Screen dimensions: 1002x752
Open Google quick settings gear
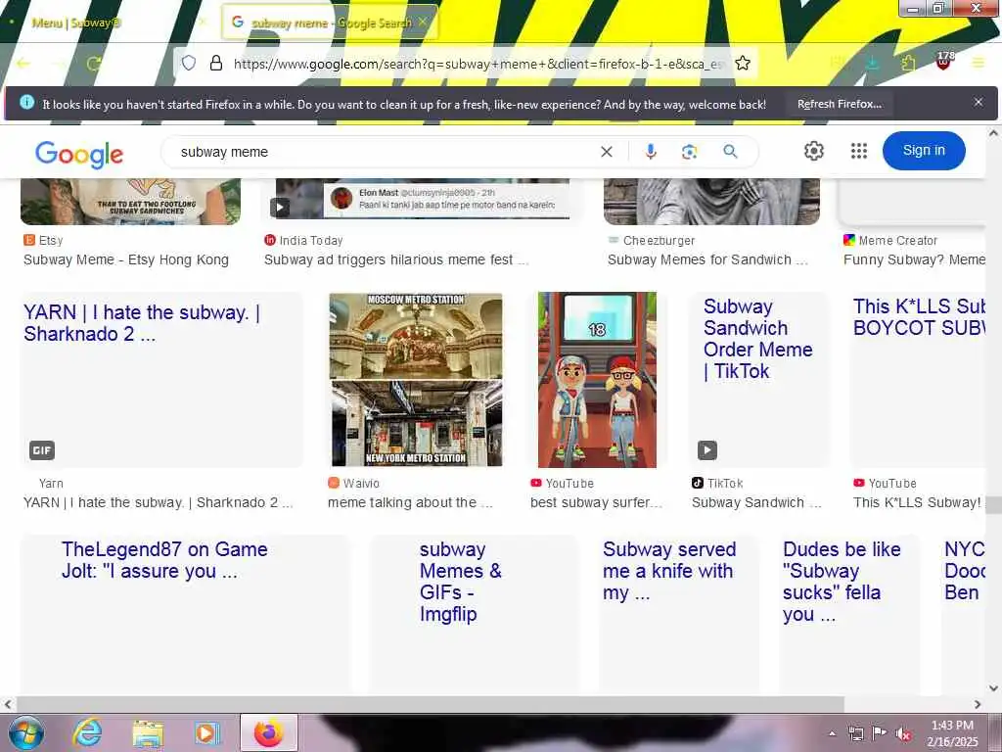(x=813, y=151)
